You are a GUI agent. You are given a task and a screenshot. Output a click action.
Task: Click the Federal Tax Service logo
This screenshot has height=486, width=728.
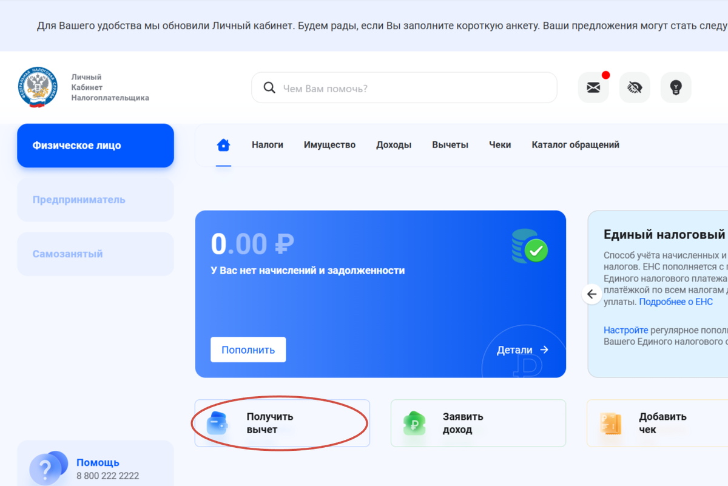pyautogui.click(x=38, y=87)
